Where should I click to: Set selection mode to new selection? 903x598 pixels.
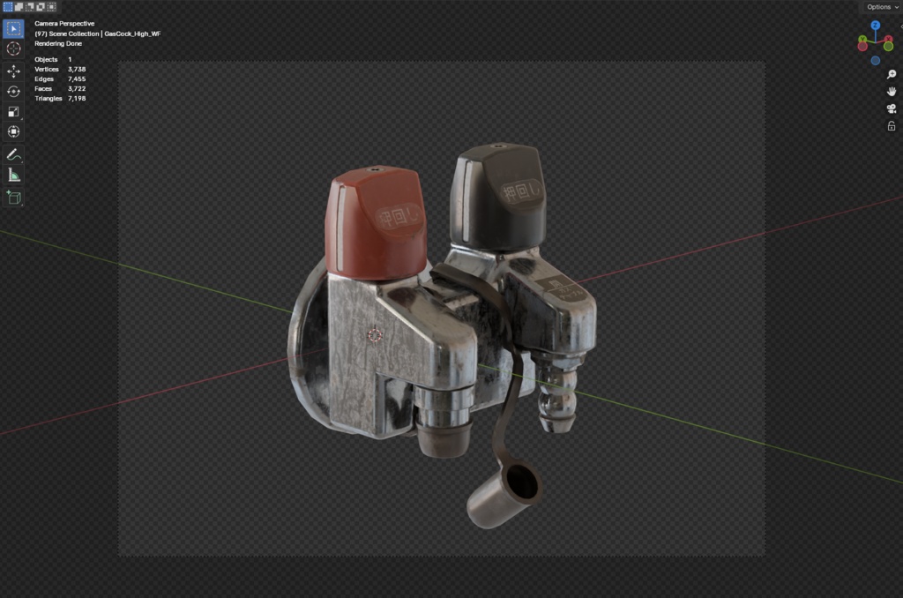[x=7, y=6]
